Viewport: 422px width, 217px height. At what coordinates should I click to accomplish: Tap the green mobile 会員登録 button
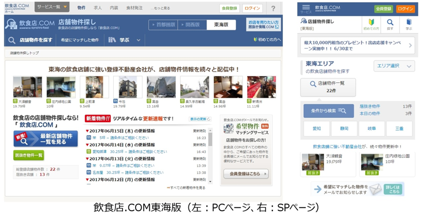[384, 9]
